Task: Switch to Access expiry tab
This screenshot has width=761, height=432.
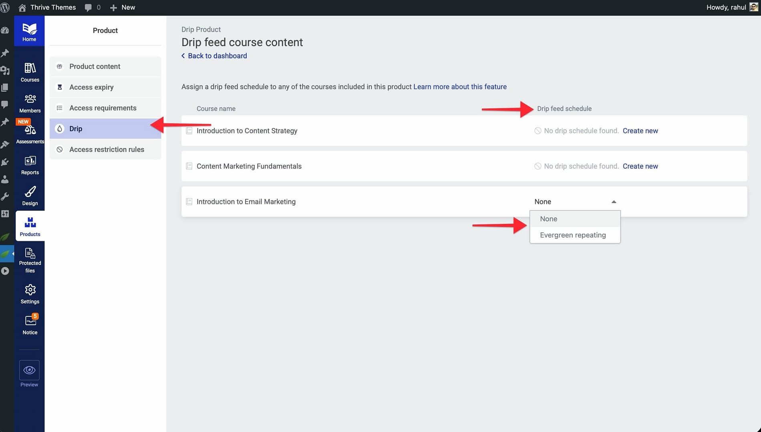Action: (91, 87)
